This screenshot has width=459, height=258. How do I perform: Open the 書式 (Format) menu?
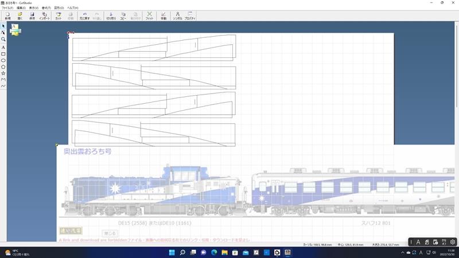46,8
